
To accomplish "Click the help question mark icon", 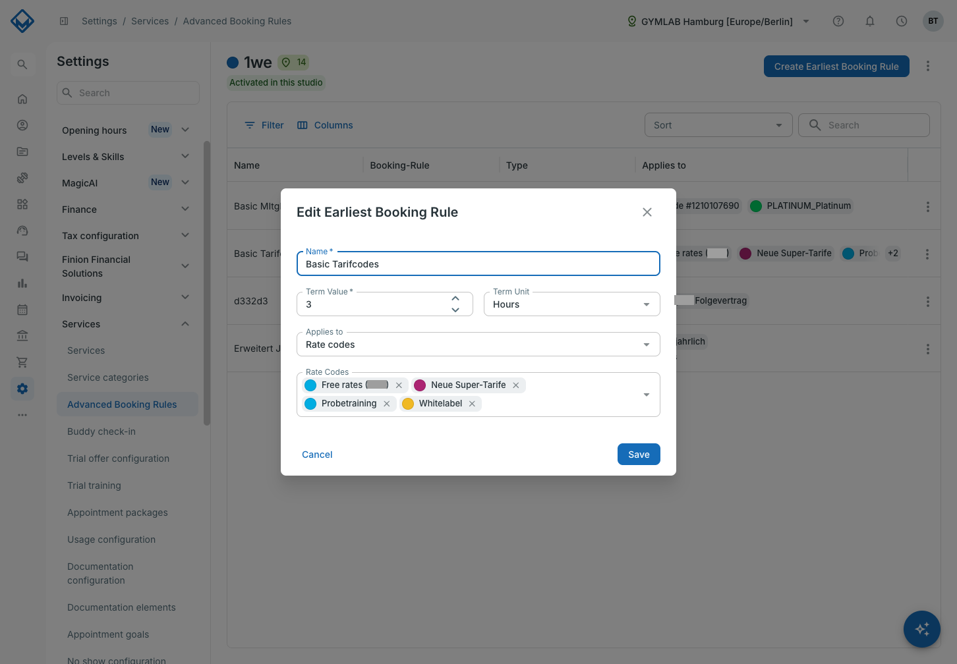I will point(838,21).
